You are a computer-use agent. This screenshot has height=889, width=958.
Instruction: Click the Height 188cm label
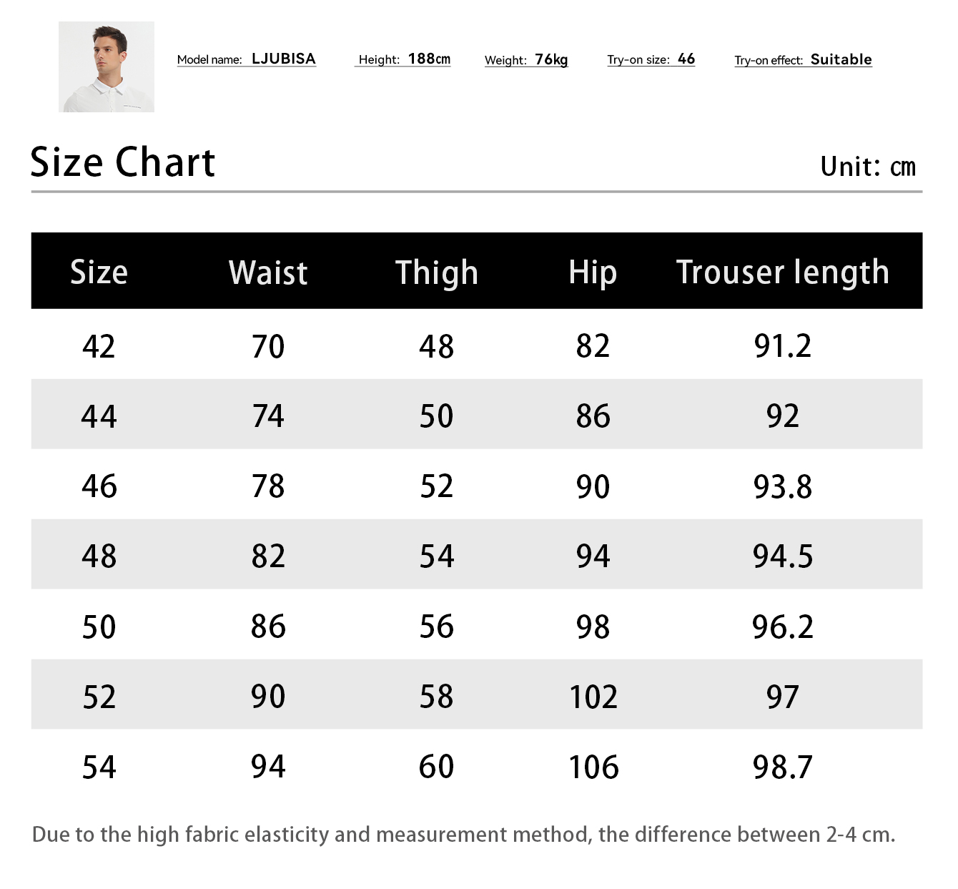tap(404, 59)
